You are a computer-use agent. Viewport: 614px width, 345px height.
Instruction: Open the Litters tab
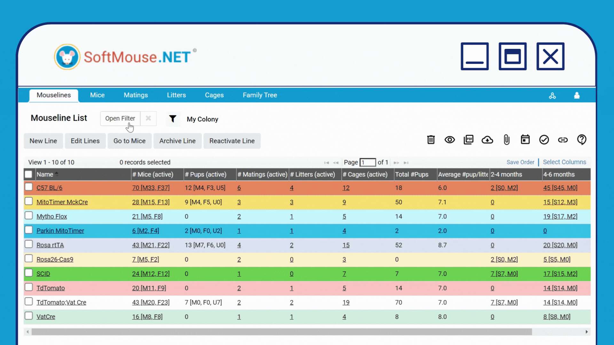pos(176,95)
